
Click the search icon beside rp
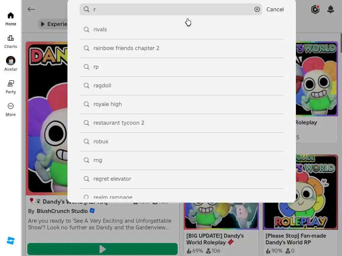(87, 67)
